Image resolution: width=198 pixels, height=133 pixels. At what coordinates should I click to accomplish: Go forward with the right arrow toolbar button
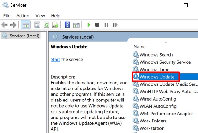13,25
